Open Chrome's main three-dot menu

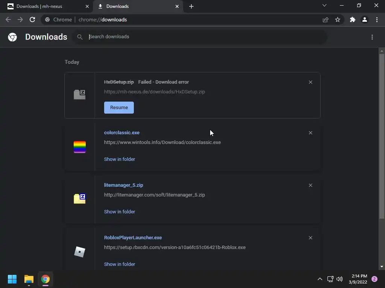377,19
